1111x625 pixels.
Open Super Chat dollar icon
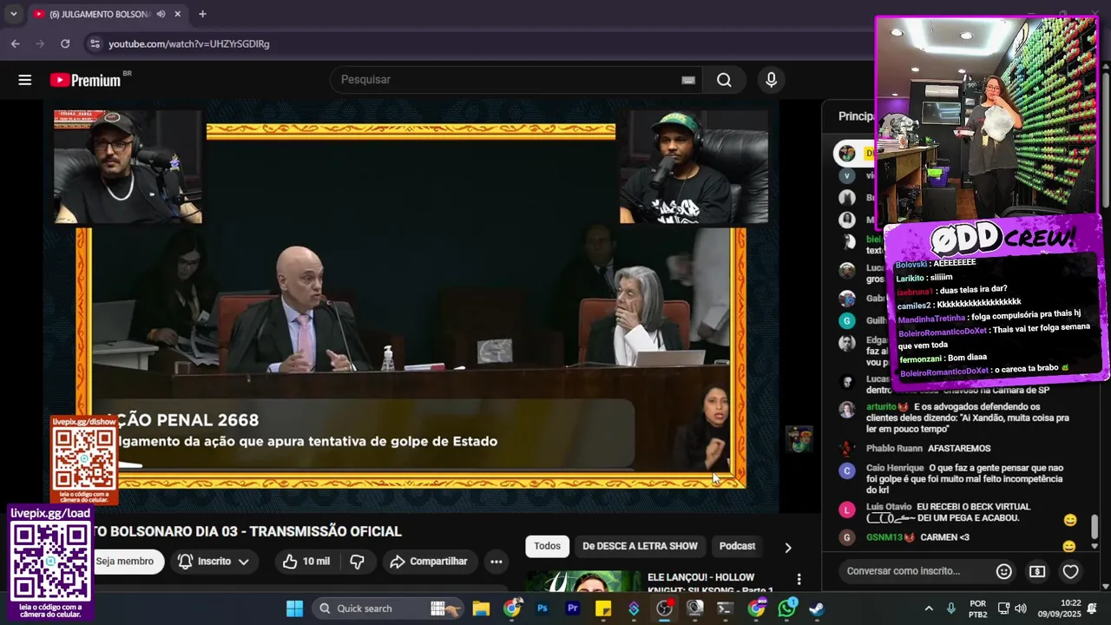[x=1037, y=571]
